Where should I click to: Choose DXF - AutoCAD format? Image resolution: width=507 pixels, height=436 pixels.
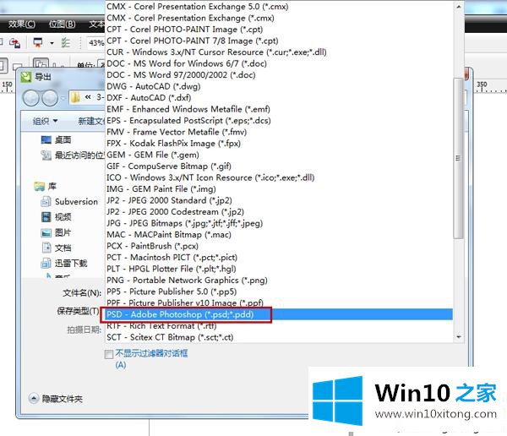click(x=280, y=98)
